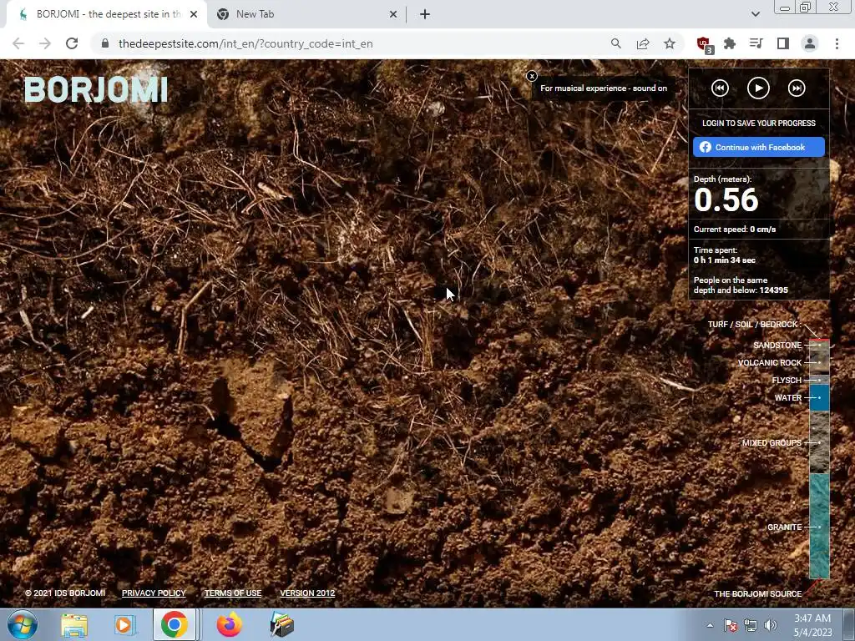Open Windows Explorer from taskbar

74,625
